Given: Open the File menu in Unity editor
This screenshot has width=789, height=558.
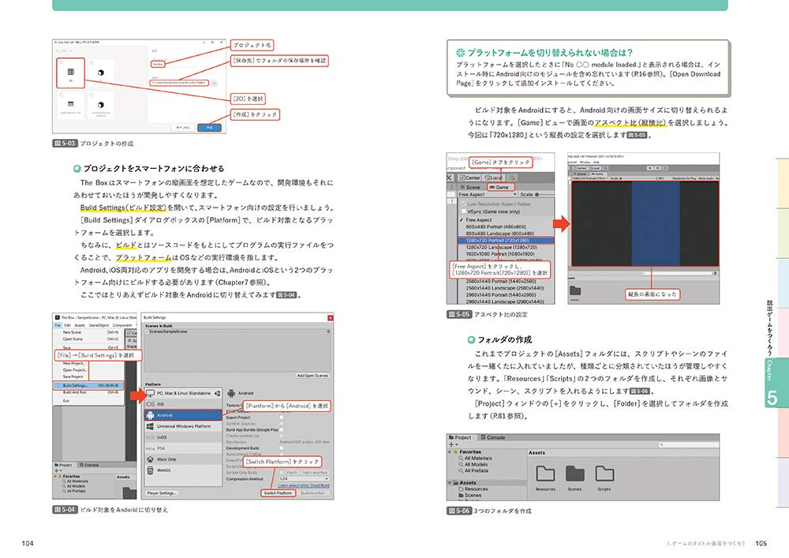Looking at the screenshot, I should click(58, 325).
